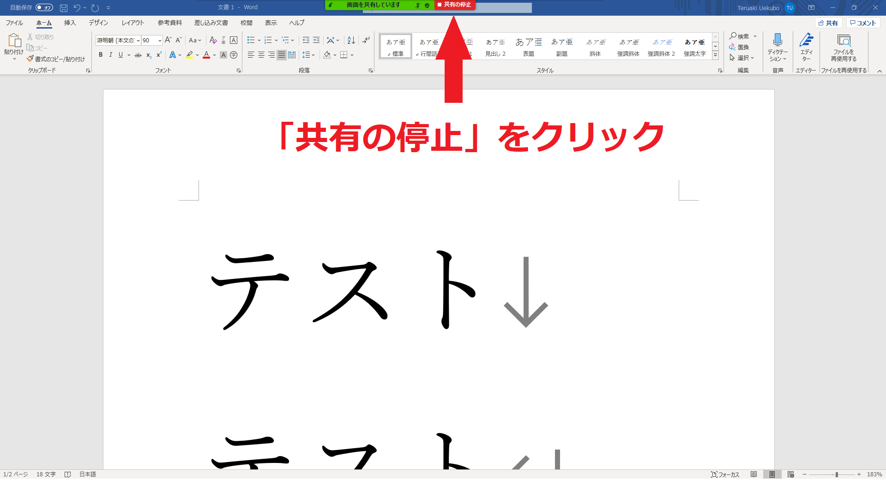Toggle the AutoSave switch

pos(44,7)
